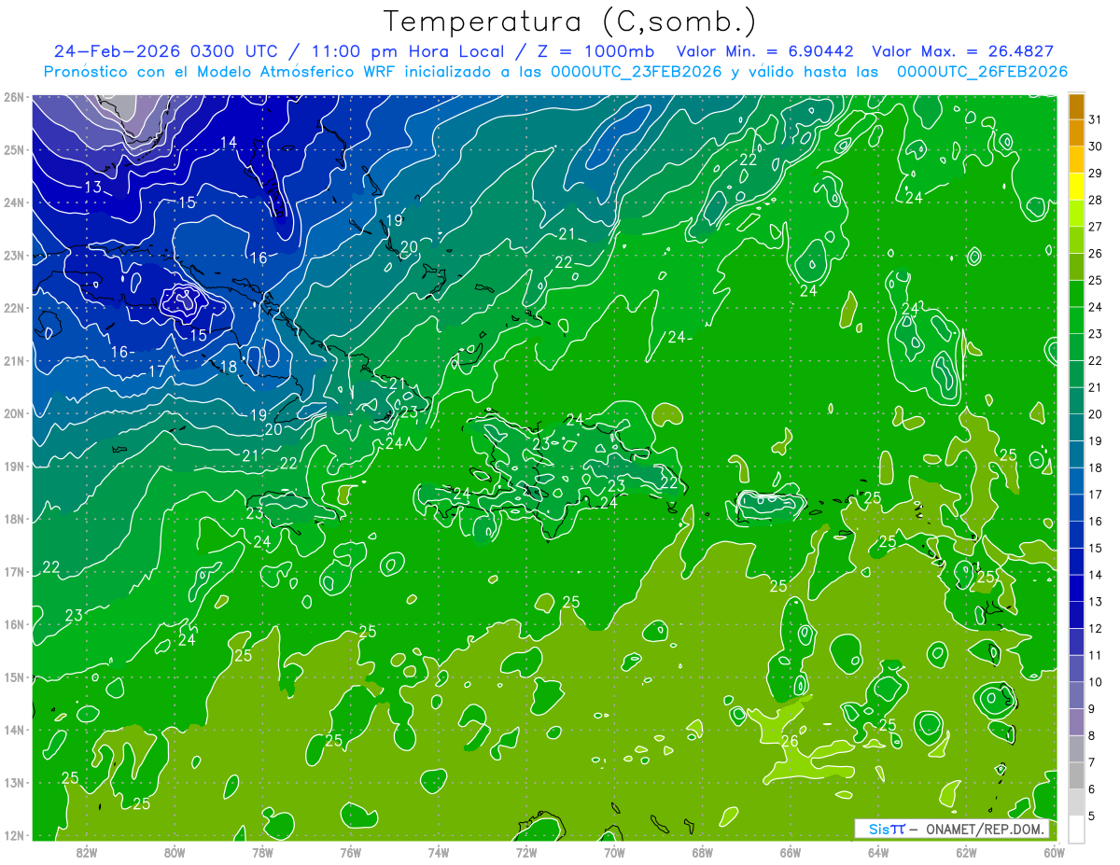Click the '62W' longitude axis label
Image resolution: width=1120 pixels, height=865 pixels.
[x=966, y=853]
